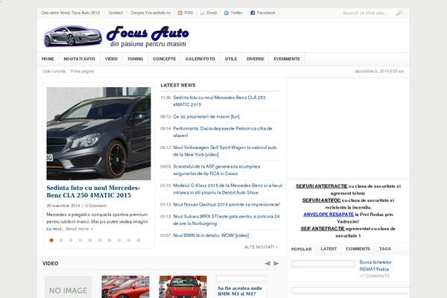Open ANVELOPE RESAPATE link
The image size is (447, 298).
[329, 215]
